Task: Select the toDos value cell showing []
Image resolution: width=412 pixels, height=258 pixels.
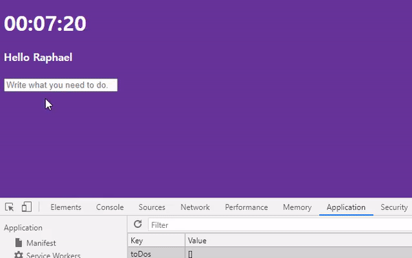Action: [299, 253]
